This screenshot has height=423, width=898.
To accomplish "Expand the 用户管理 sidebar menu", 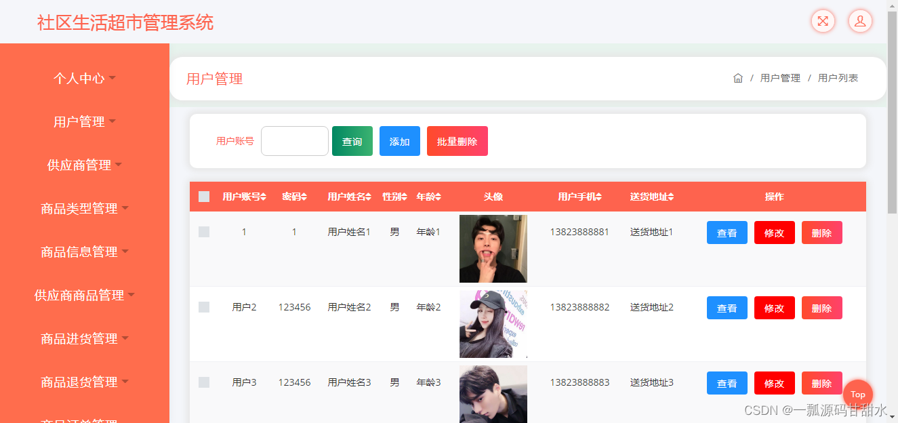I will (x=85, y=122).
